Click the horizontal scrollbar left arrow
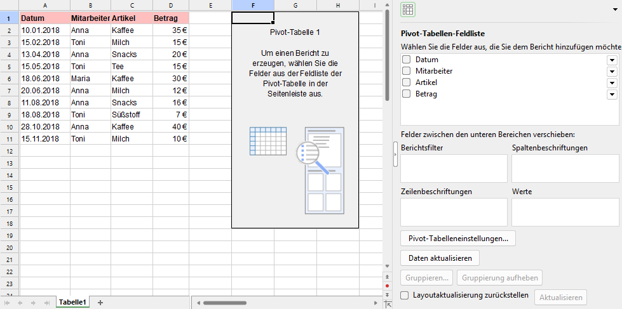The width and height of the screenshot is (622, 309). tap(198, 303)
